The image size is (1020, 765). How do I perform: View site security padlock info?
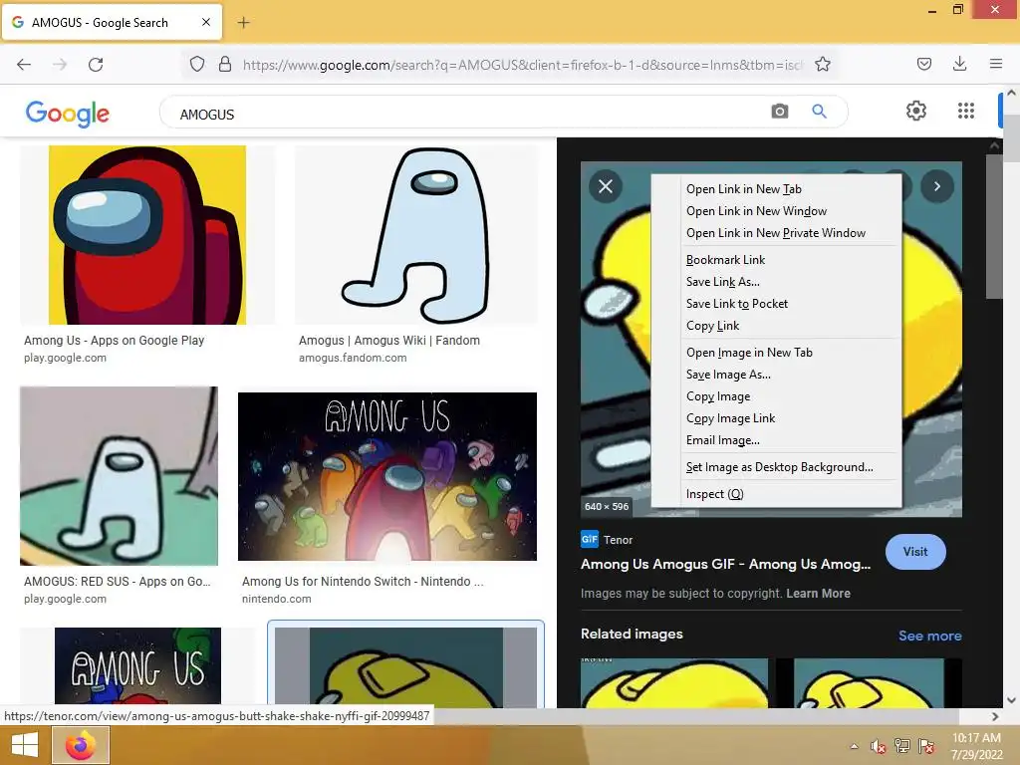[x=225, y=65]
